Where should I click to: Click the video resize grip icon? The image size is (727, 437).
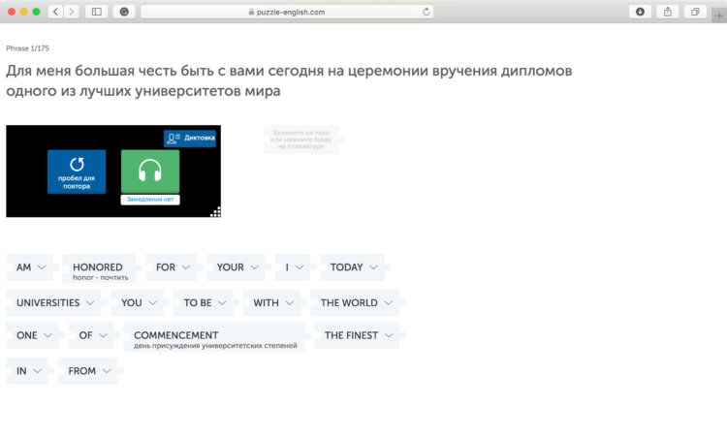click(215, 212)
